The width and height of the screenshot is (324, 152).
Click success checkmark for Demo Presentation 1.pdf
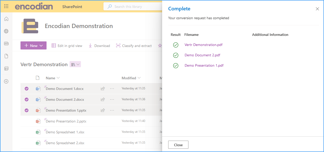176,66
